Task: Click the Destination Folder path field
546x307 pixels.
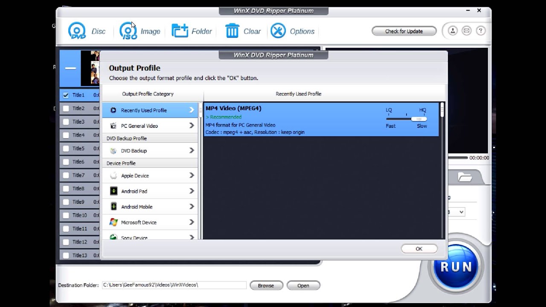Action: (x=174, y=285)
